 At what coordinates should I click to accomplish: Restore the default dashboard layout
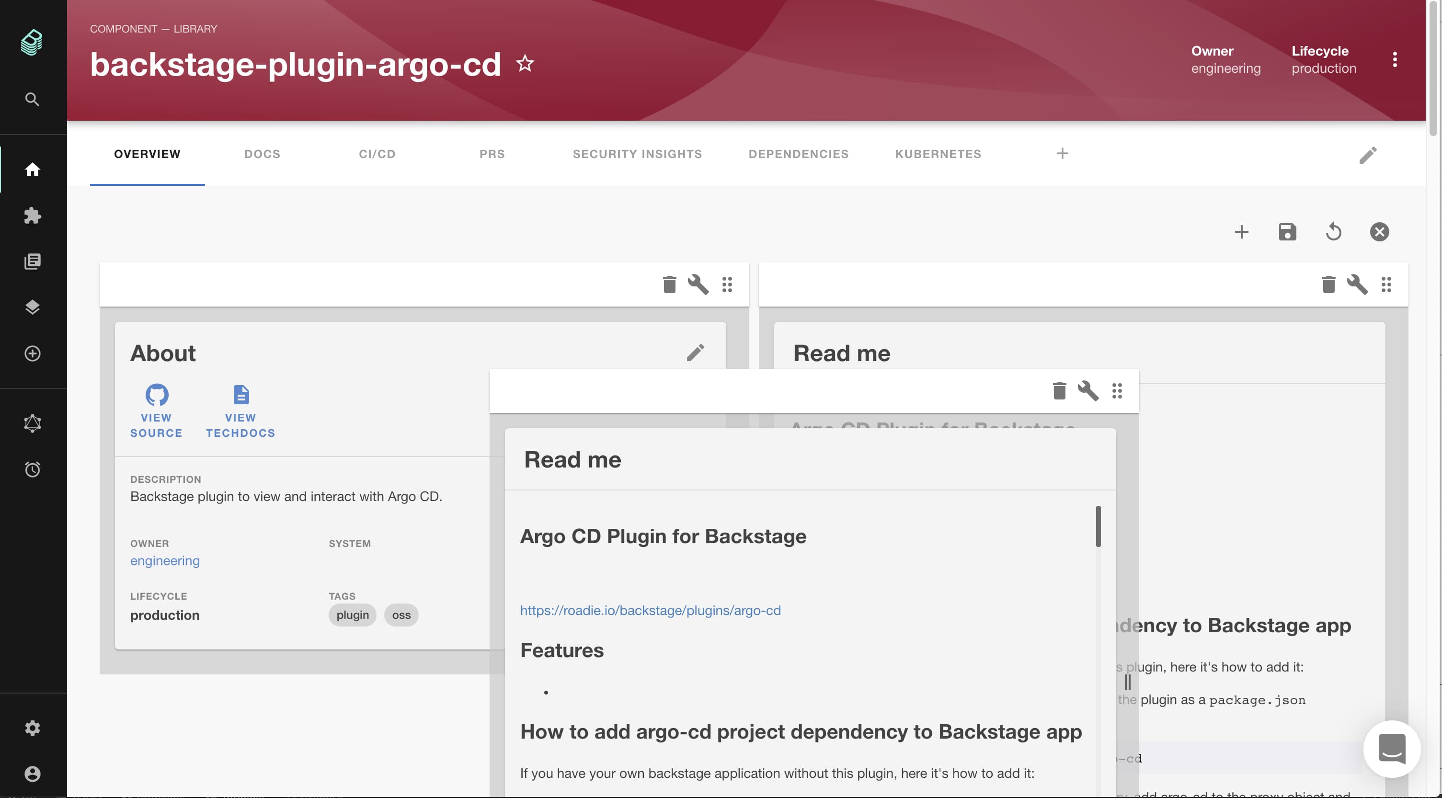coord(1333,232)
